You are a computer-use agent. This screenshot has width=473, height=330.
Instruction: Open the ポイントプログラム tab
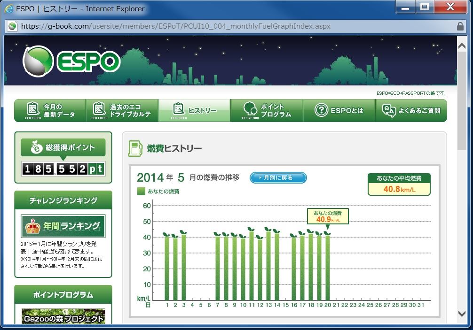tap(267, 110)
